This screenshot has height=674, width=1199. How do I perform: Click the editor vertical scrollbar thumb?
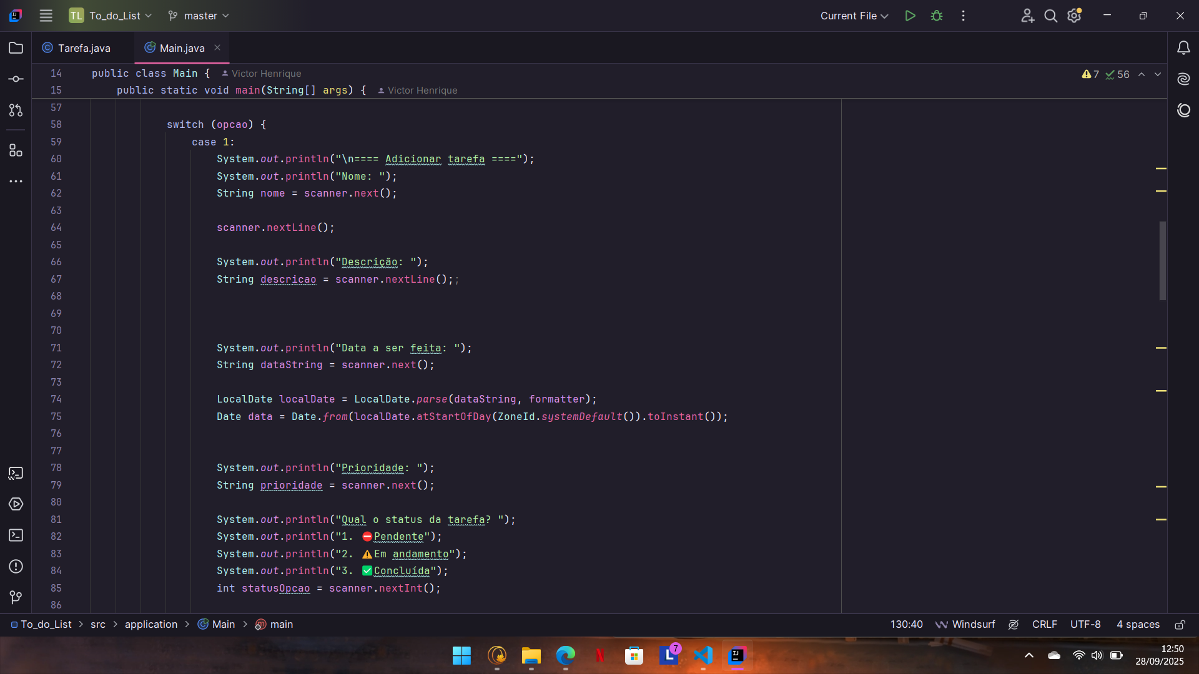click(x=1162, y=260)
